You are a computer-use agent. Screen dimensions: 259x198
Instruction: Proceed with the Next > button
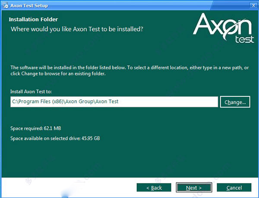coord(194,188)
